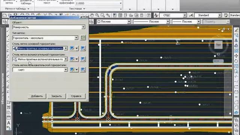Open major contour style edit arrow menu

(x=76, y=48)
